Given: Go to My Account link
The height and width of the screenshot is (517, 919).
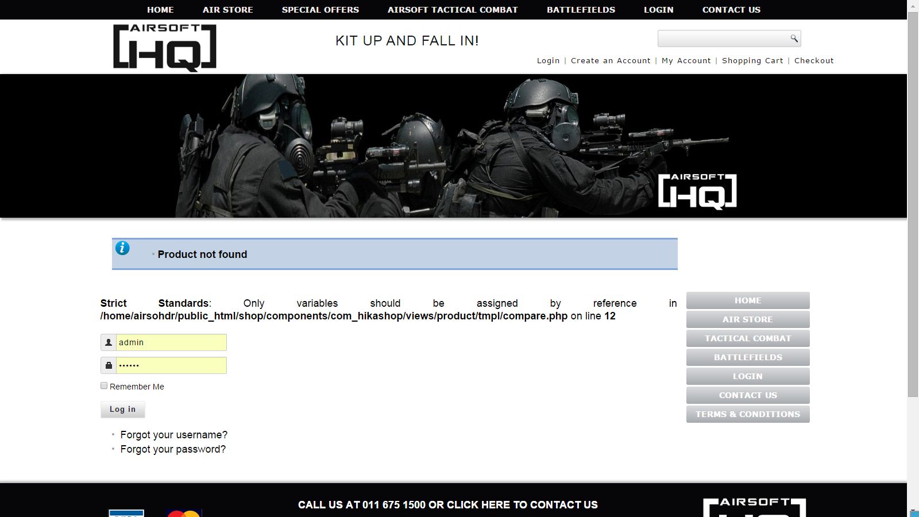Looking at the screenshot, I should (686, 60).
